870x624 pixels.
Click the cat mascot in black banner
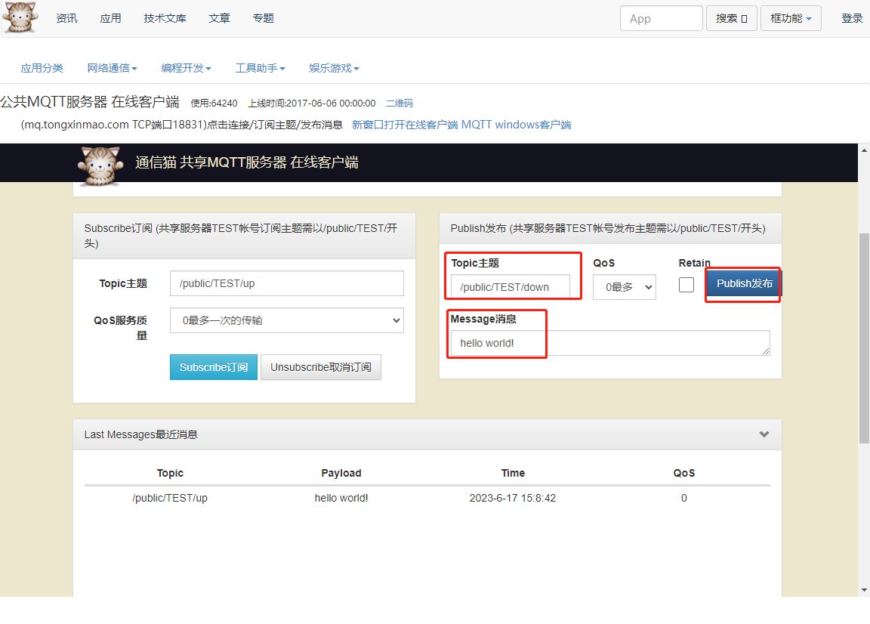pyautogui.click(x=100, y=165)
